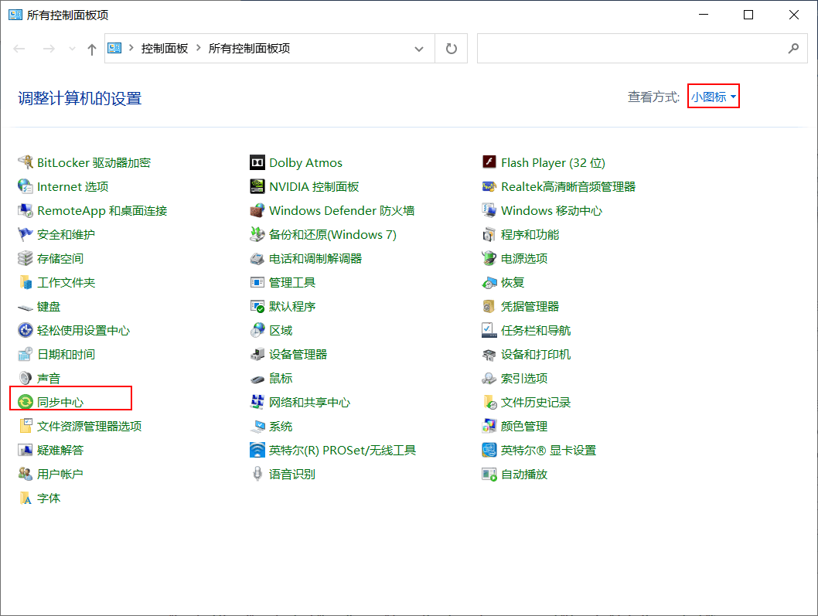Click the 设备和打印机 printer icon
The width and height of the screenshot is (818, 616).
489,354
